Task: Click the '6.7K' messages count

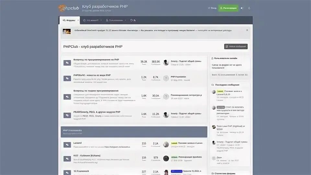Action: coord(156,77)
